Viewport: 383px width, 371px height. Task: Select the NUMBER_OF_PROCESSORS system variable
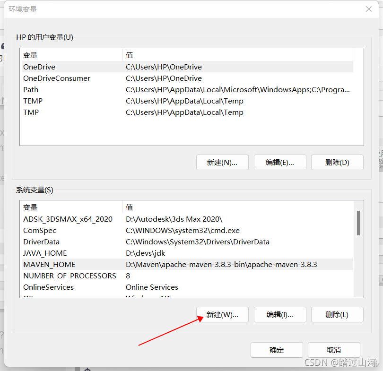(188, 276)
